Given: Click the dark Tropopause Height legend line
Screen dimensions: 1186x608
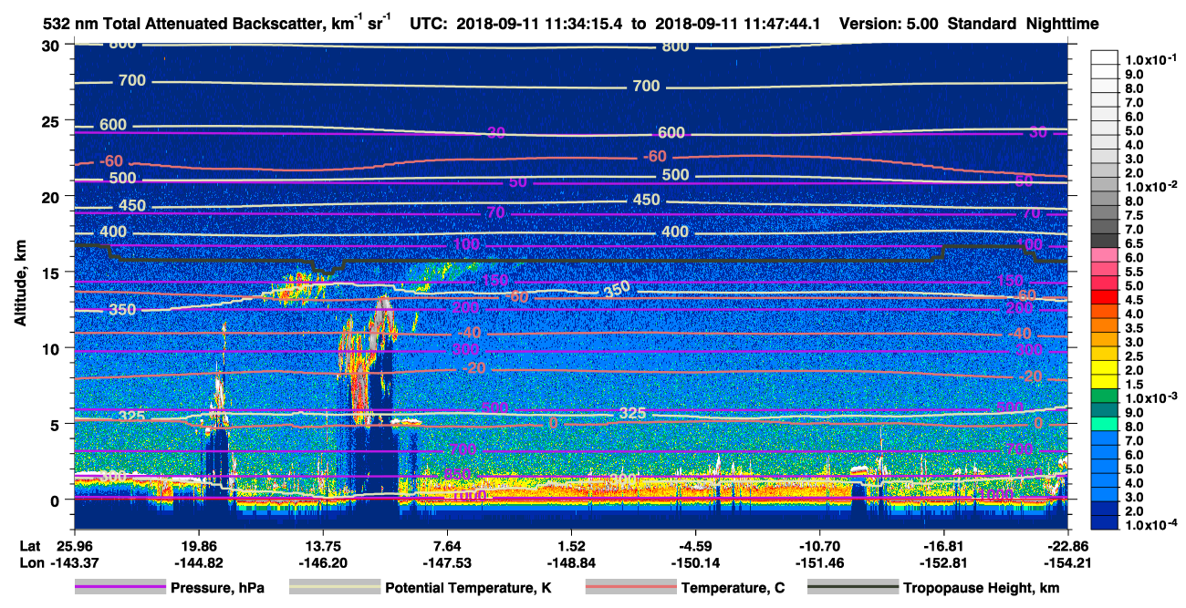Looking at the screenshot, I should pyautogui.click(x=851, y=588).
